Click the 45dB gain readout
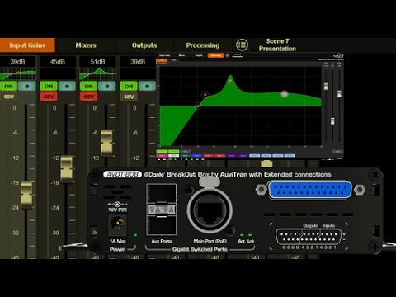 tap(58, 62)
